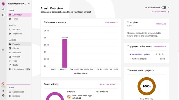Viewport: 179px width, 100px height.
Task: Click the purple power logo icon
Action: pos(3,4)
